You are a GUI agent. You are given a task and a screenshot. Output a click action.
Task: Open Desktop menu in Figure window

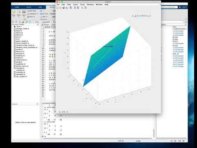pyautogui.click(x=90, y=5)
